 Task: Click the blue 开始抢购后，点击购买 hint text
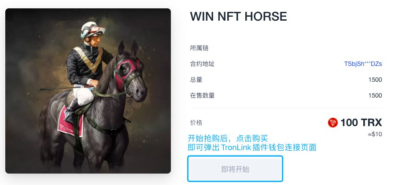click(228, 138)
